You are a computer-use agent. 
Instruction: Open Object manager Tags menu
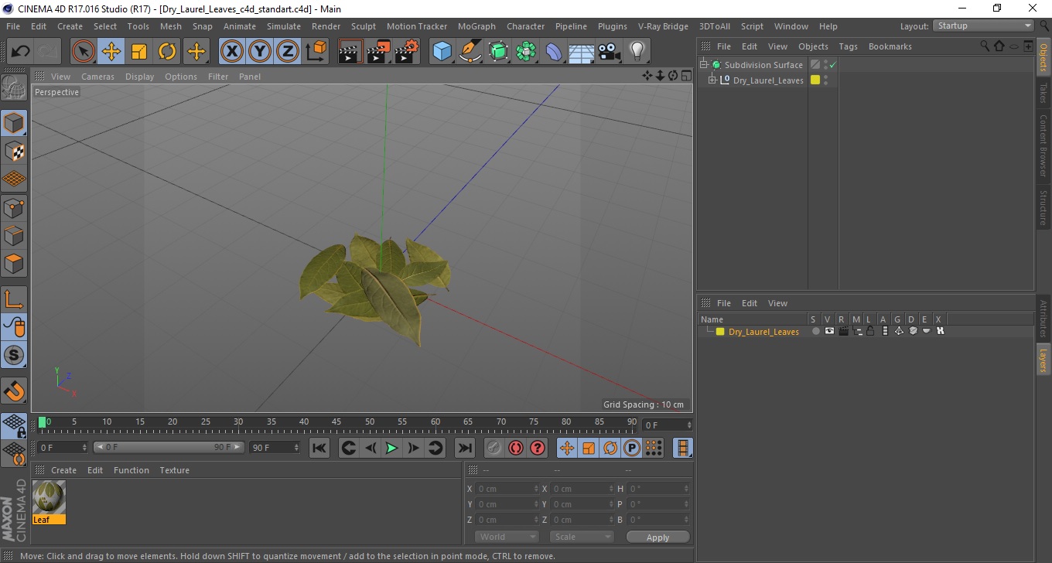848,46
